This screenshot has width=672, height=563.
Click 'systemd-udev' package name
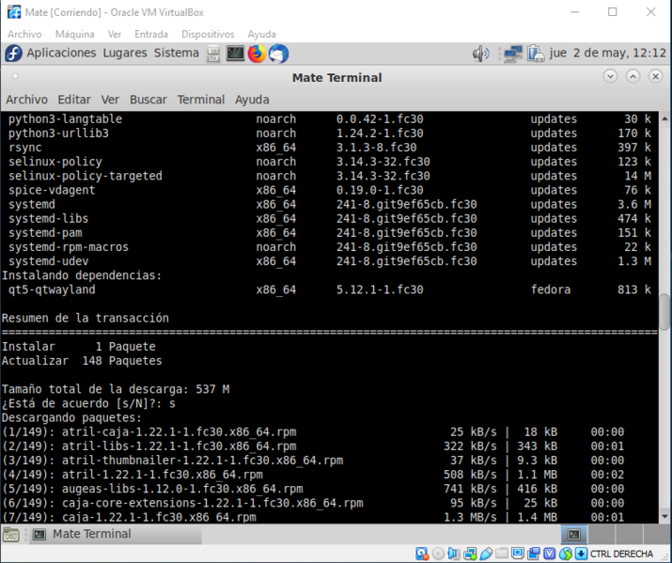(49, 261)
